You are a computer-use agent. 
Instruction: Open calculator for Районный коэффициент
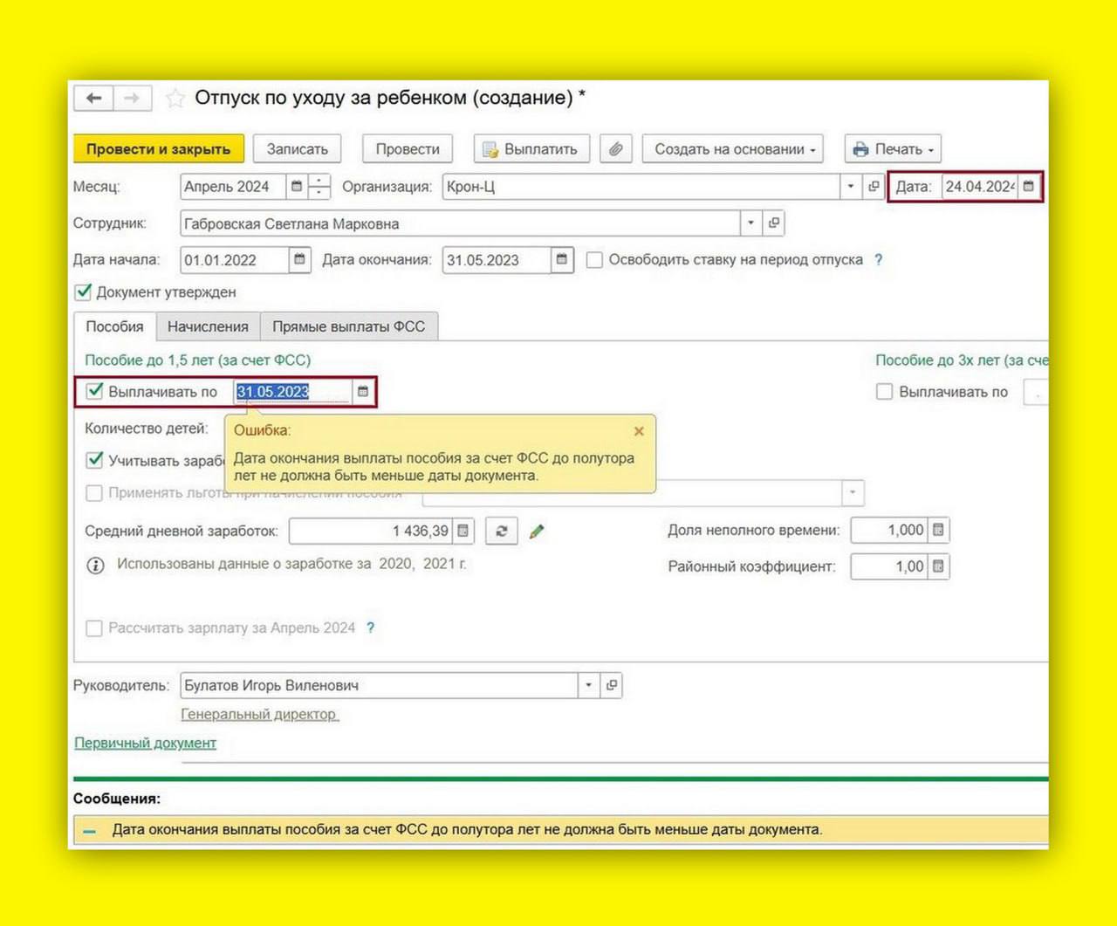(938, 566)
